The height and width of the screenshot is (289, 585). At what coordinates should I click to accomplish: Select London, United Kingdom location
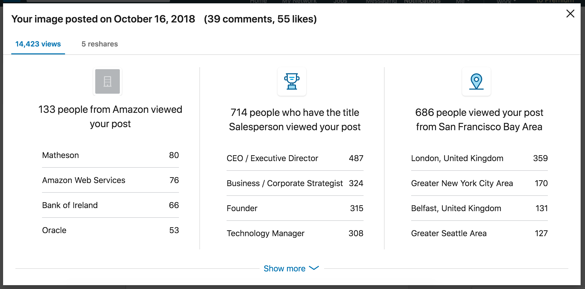[x=480, y=158]
